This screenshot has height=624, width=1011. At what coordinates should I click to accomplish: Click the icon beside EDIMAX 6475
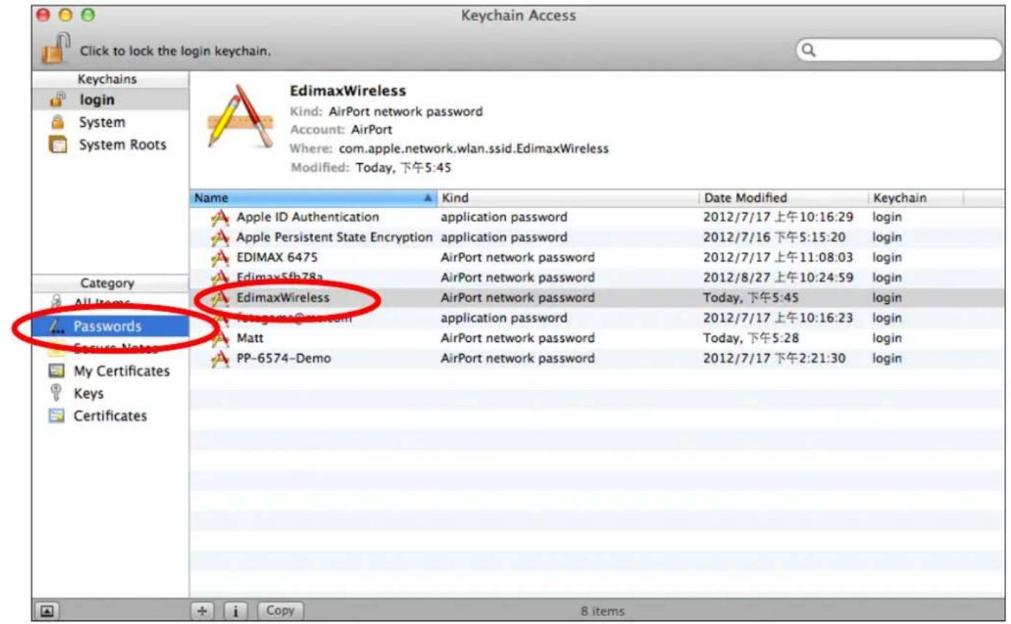tap(220, 257)
